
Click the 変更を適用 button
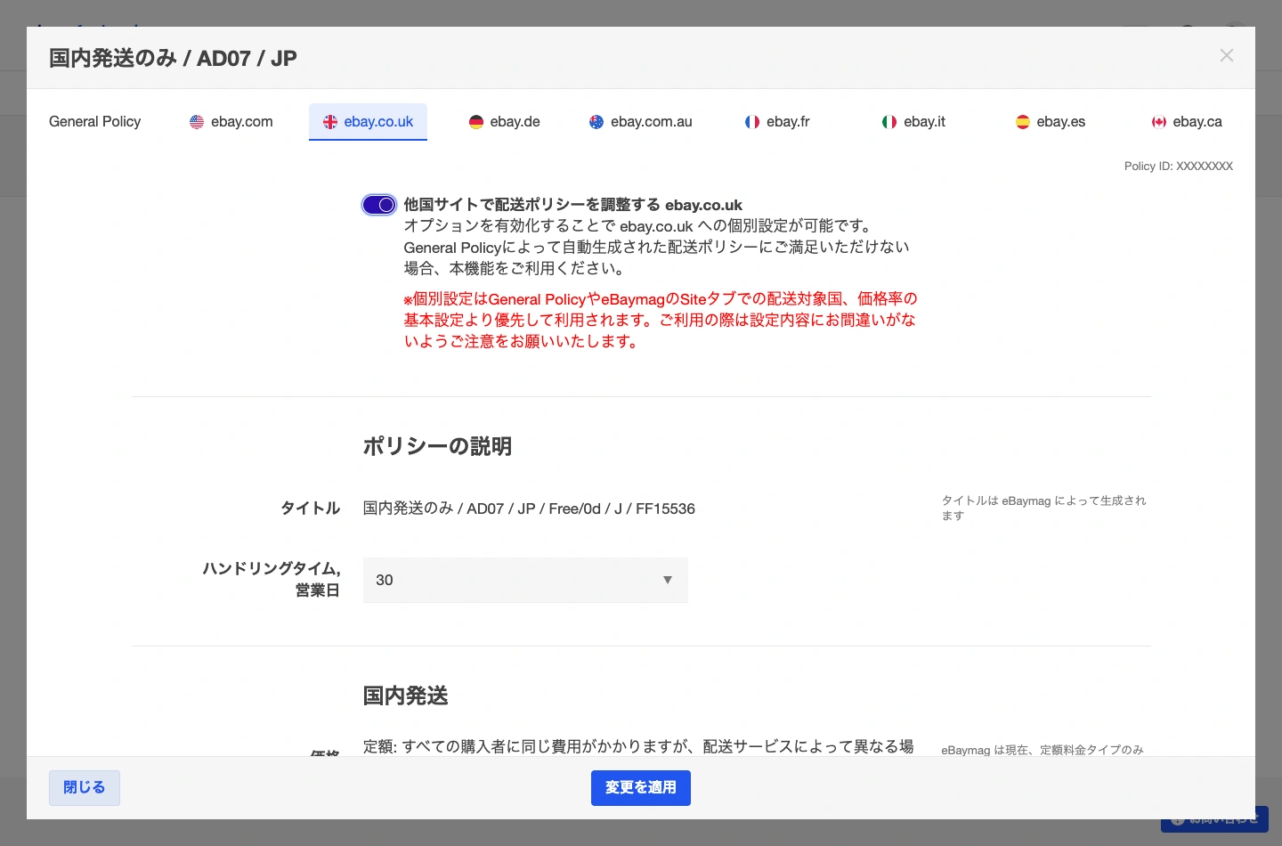pos(641,788)
